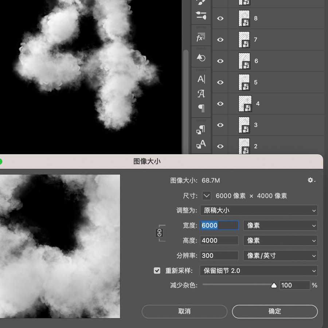Open the 分辨率 unit 像素/英寸 dropdown
Image resolution: width=328 pixels, height=328 pixels.
pos(280,255)
